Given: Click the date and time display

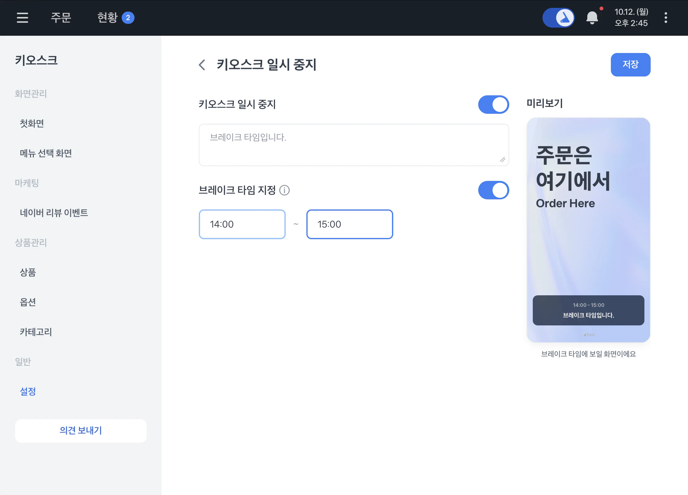Looking at the screenshot, I should coord(631,18).
